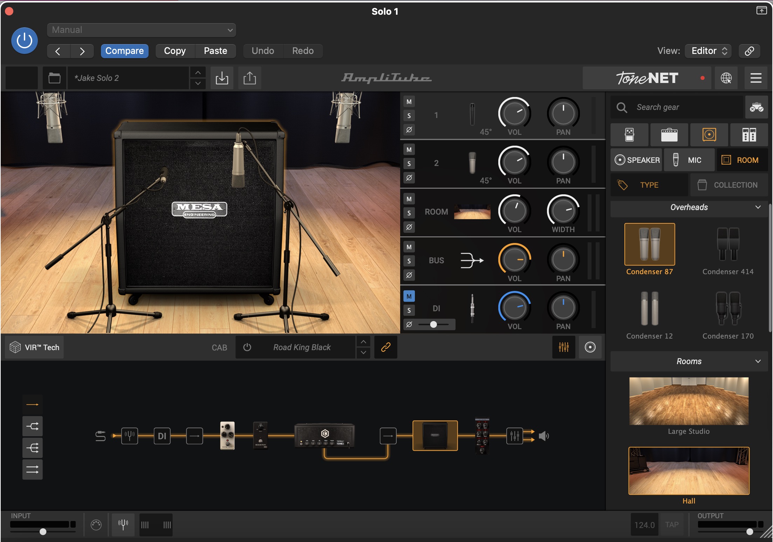Go to the previous preset arrow
Screen dimensions: 773x542
point(58,51)
